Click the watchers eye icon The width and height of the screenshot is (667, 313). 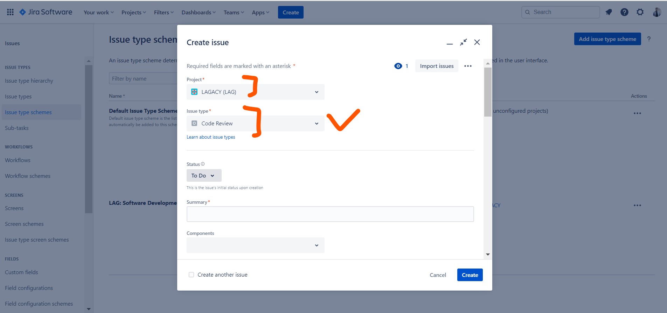(x=398, y=66)
